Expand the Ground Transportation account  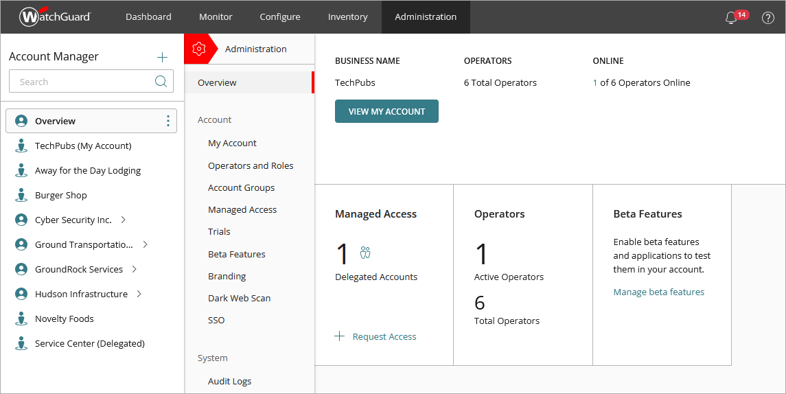pos(146,244)
